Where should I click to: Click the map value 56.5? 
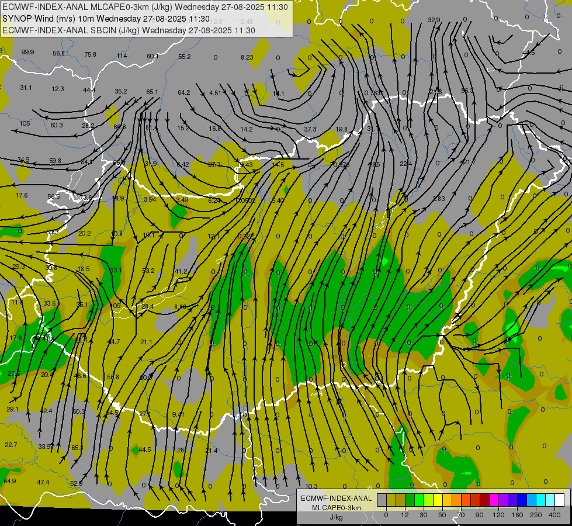coord(54,197)
